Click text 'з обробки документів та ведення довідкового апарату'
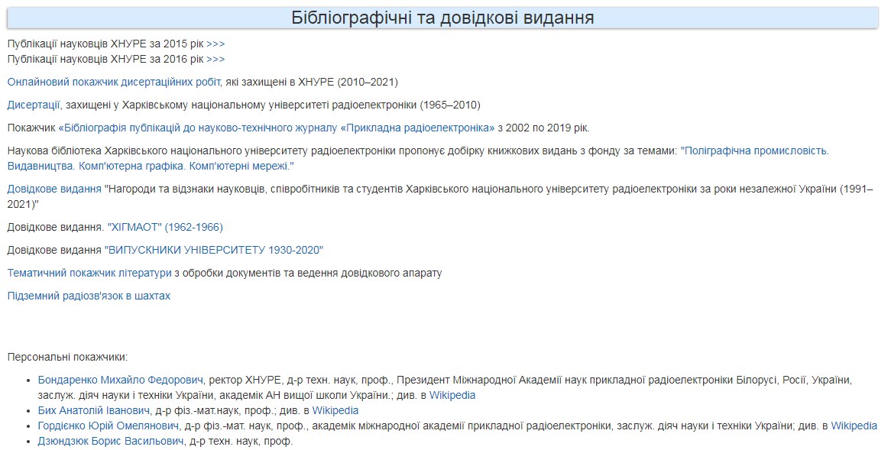 (x=308, y=274)
